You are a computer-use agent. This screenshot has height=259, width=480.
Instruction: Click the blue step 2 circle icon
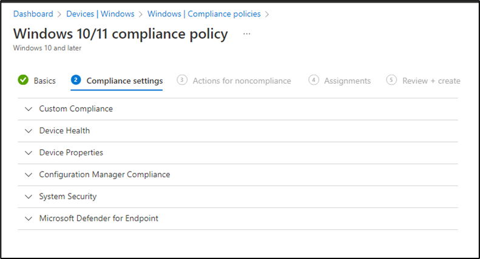click(76, 80)
